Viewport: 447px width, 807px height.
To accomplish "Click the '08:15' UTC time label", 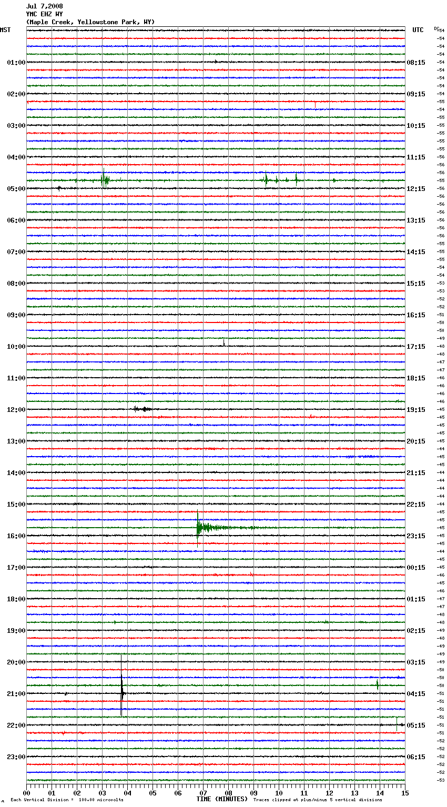I will click(x=416, y=63).
